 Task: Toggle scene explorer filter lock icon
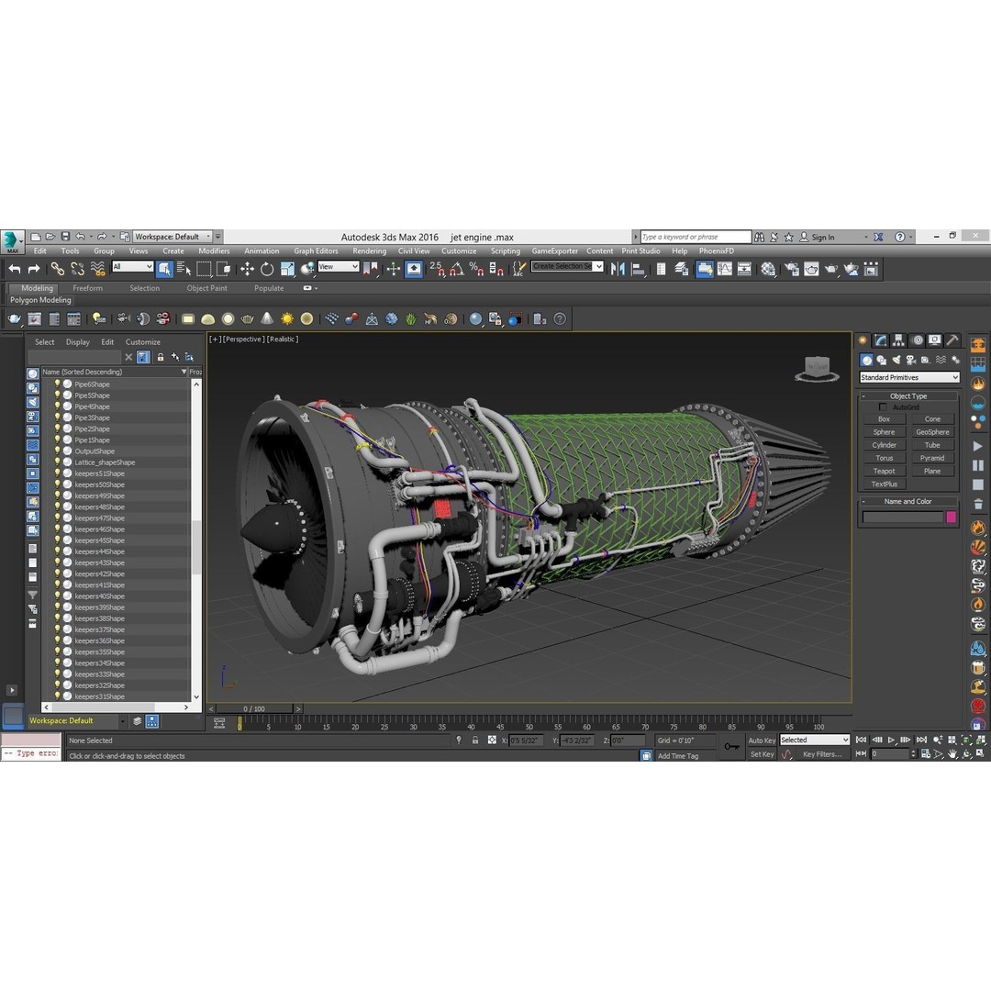tap(161, 357)
